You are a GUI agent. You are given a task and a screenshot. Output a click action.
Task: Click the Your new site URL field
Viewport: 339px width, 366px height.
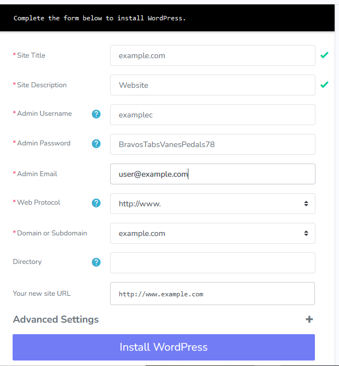212,294
